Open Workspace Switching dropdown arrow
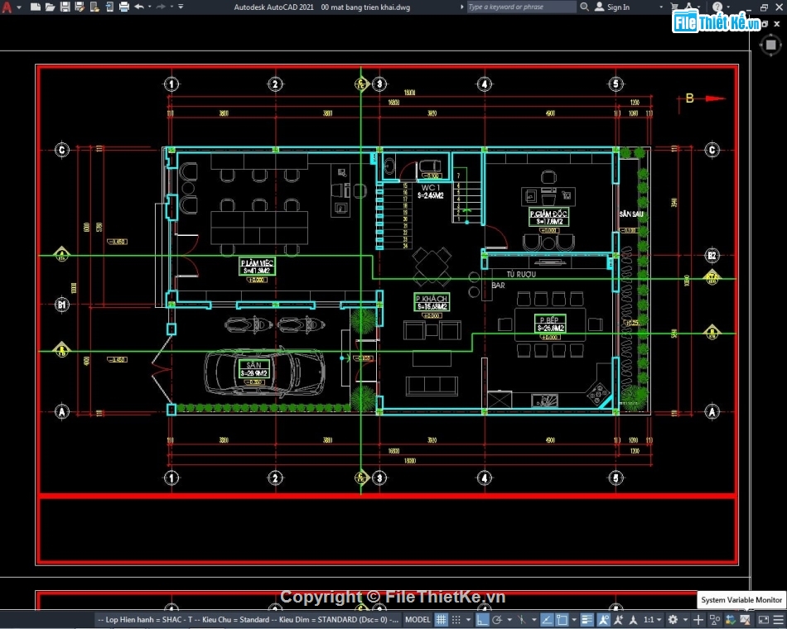Image resolution: width=787 pixels, height=629 pixels. pyautogui.click(x=684, y=620)
